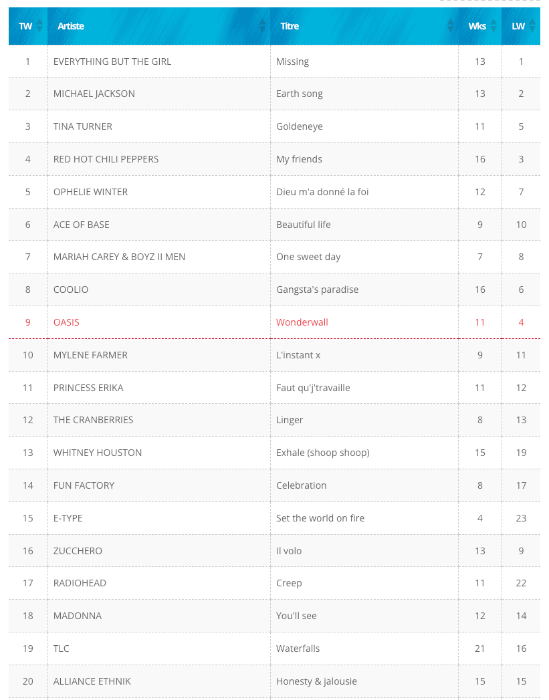This screenshot has height=700, width=549.
Task: Click the sort arrows in TW column
Action: coord(39,26)
